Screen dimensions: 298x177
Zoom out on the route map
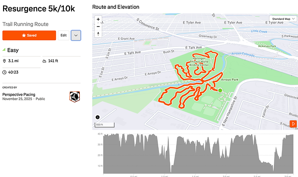coord(98,26)
